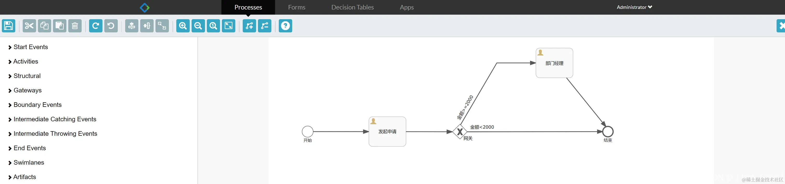Remove bend point from sequence flow
Viewport: 785px width, 184px height.
[x=265, y=26]
